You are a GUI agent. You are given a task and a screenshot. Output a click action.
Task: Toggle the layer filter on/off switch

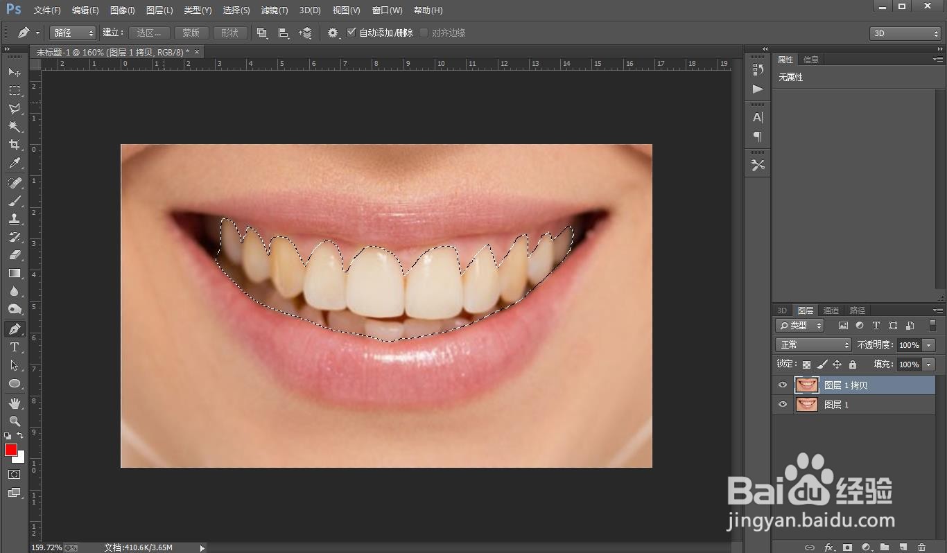[x=932, y=325]
